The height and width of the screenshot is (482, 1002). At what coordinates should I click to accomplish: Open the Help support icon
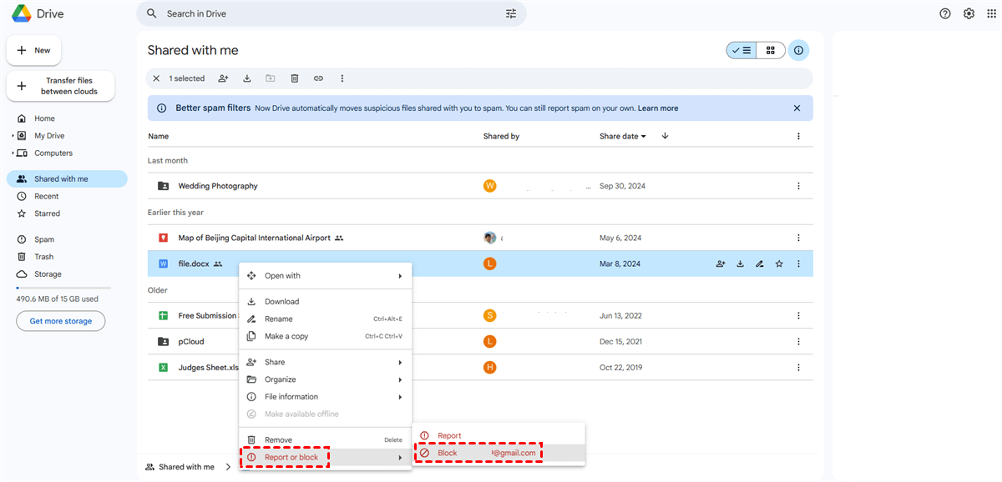(945, 13)
